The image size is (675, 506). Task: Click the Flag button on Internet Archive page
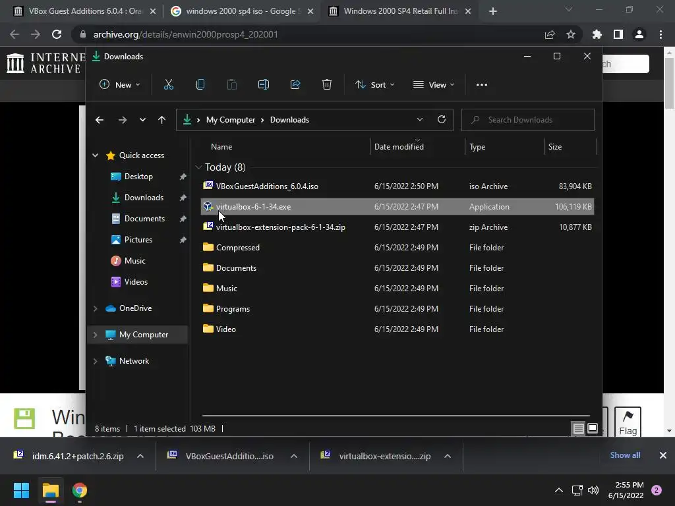coord(628,422)
